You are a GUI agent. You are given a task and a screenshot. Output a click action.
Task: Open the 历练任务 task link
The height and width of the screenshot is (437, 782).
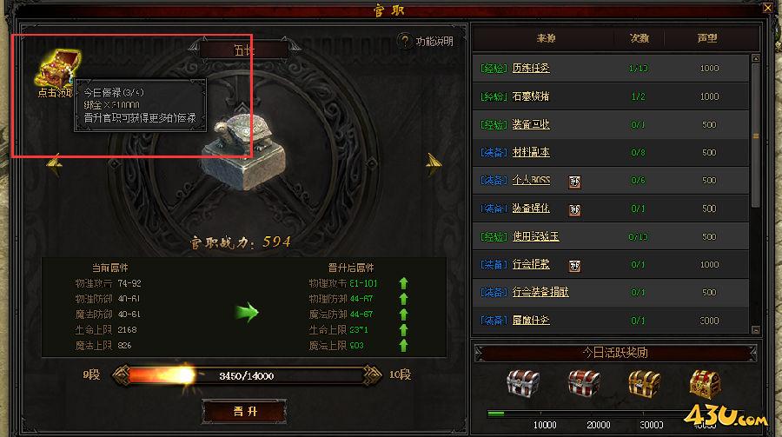pos(531,68)
